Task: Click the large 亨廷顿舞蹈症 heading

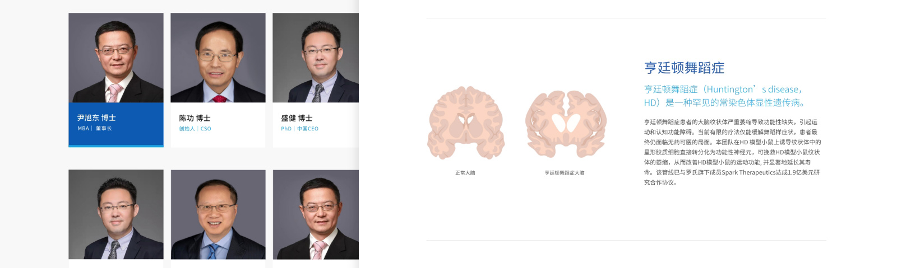Action: (684, 68)
